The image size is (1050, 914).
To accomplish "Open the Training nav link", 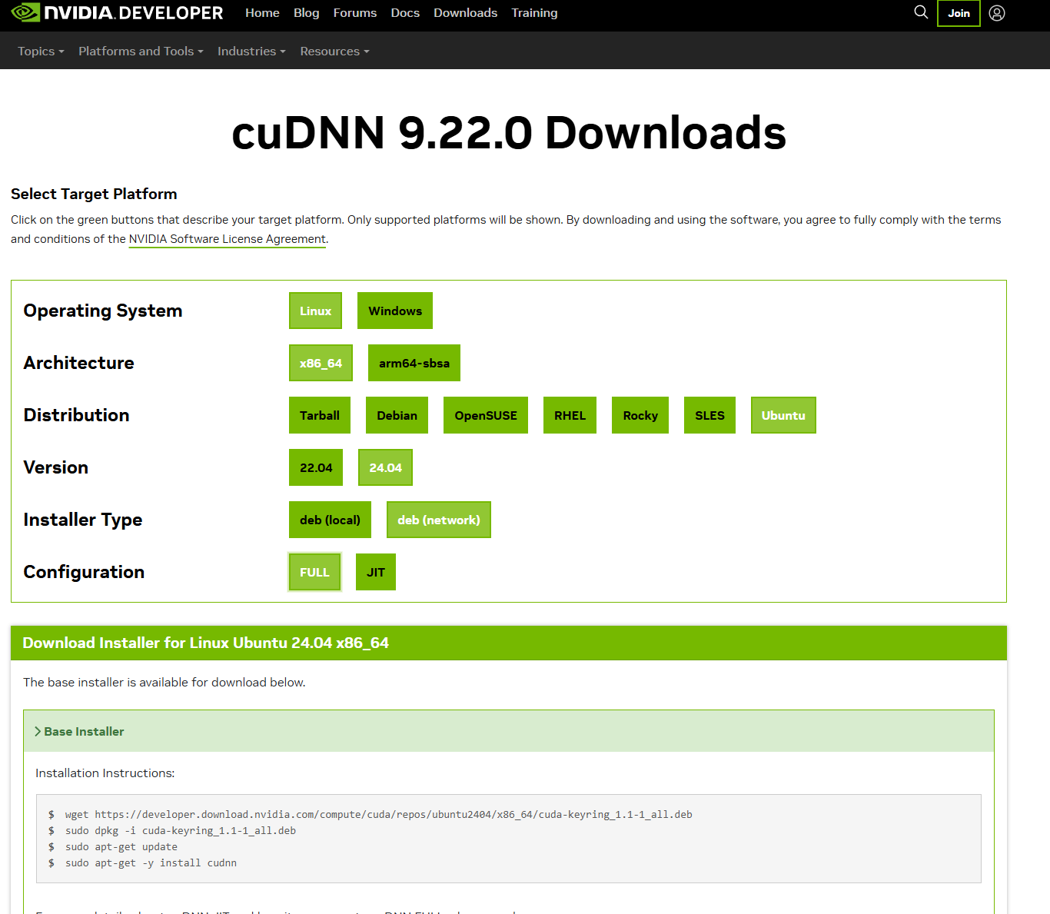I will tap(534, 13).
